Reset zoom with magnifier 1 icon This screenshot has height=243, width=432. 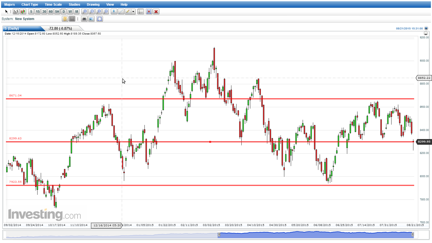coord(106,12)
